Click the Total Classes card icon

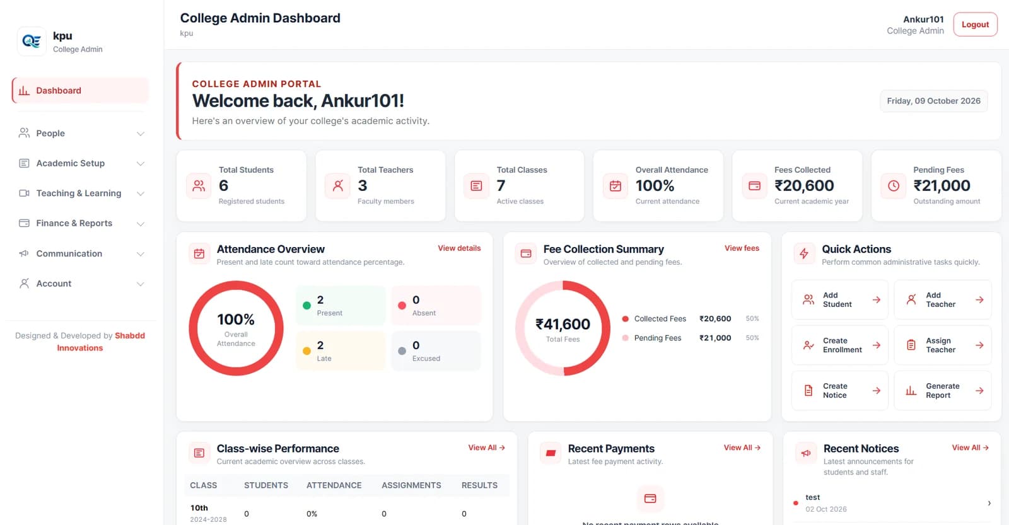pyautogui.click(x=476, y=186)
